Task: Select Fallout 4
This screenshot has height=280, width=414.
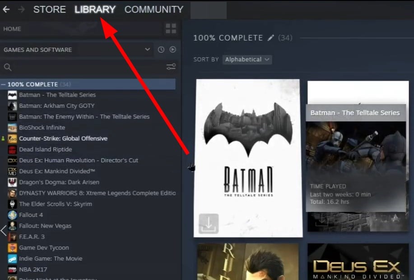Action: (31, 215)
